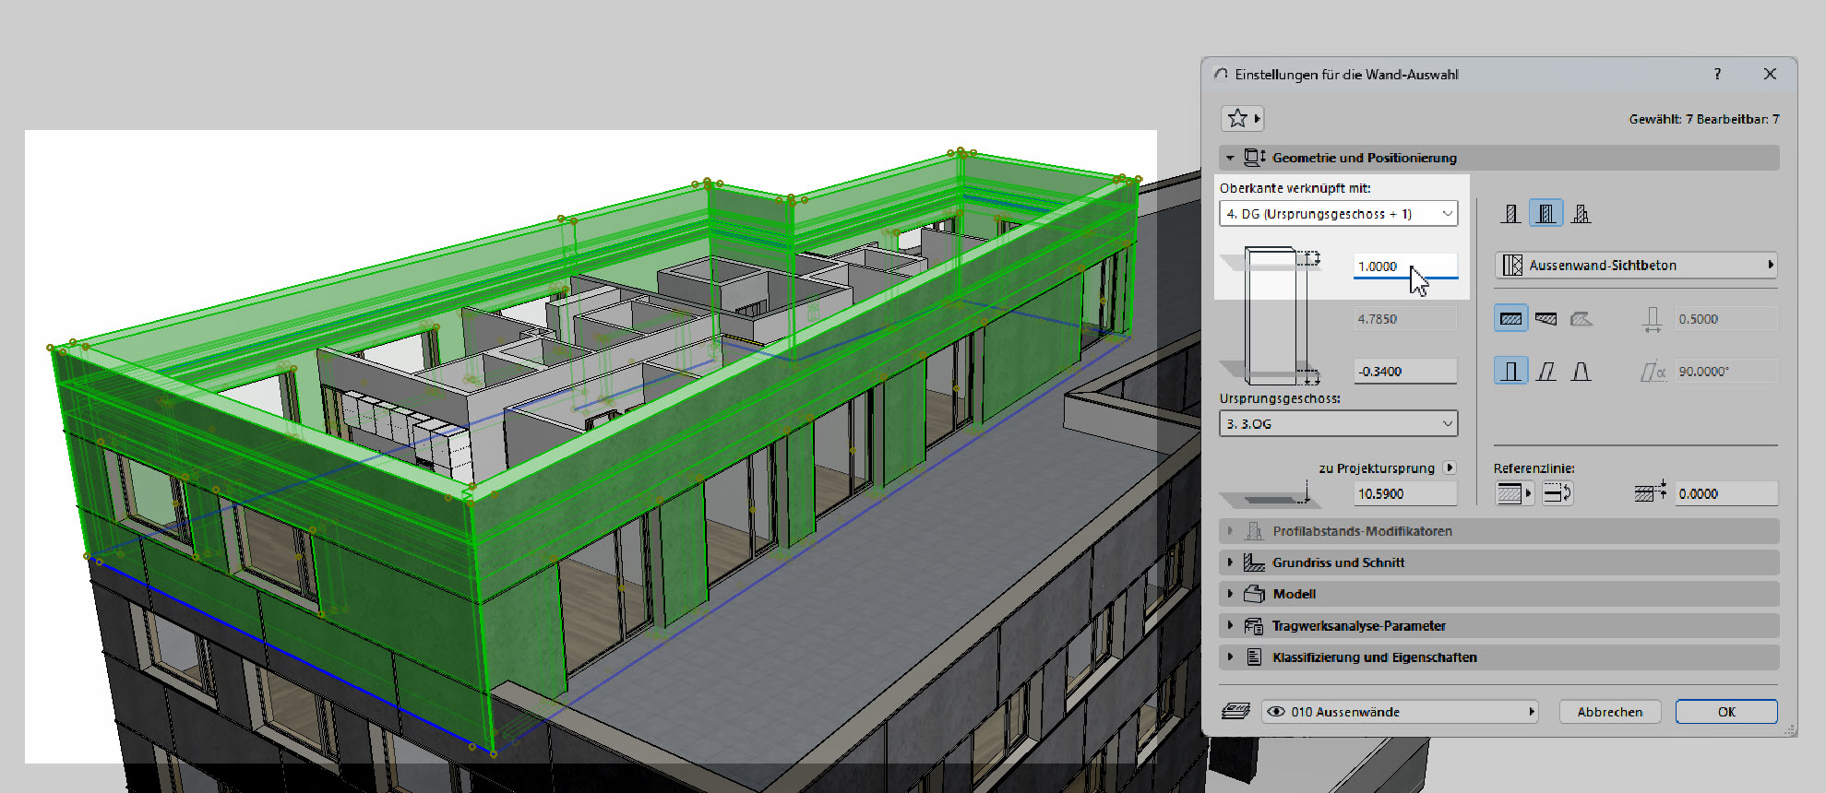Select the basic wall structure icon
Image resolution: width=1826 pixels, height=793 pixels.
[1510, 214]
